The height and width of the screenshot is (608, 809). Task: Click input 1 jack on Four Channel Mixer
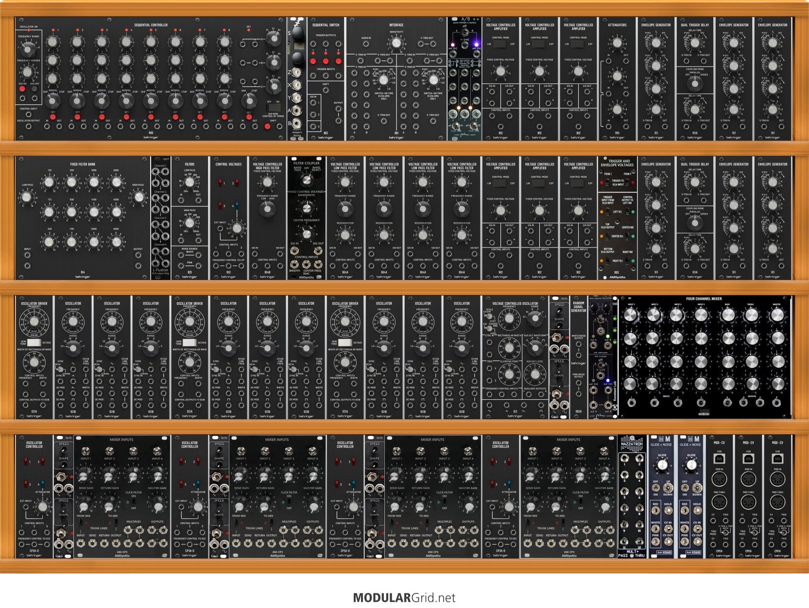631,402
